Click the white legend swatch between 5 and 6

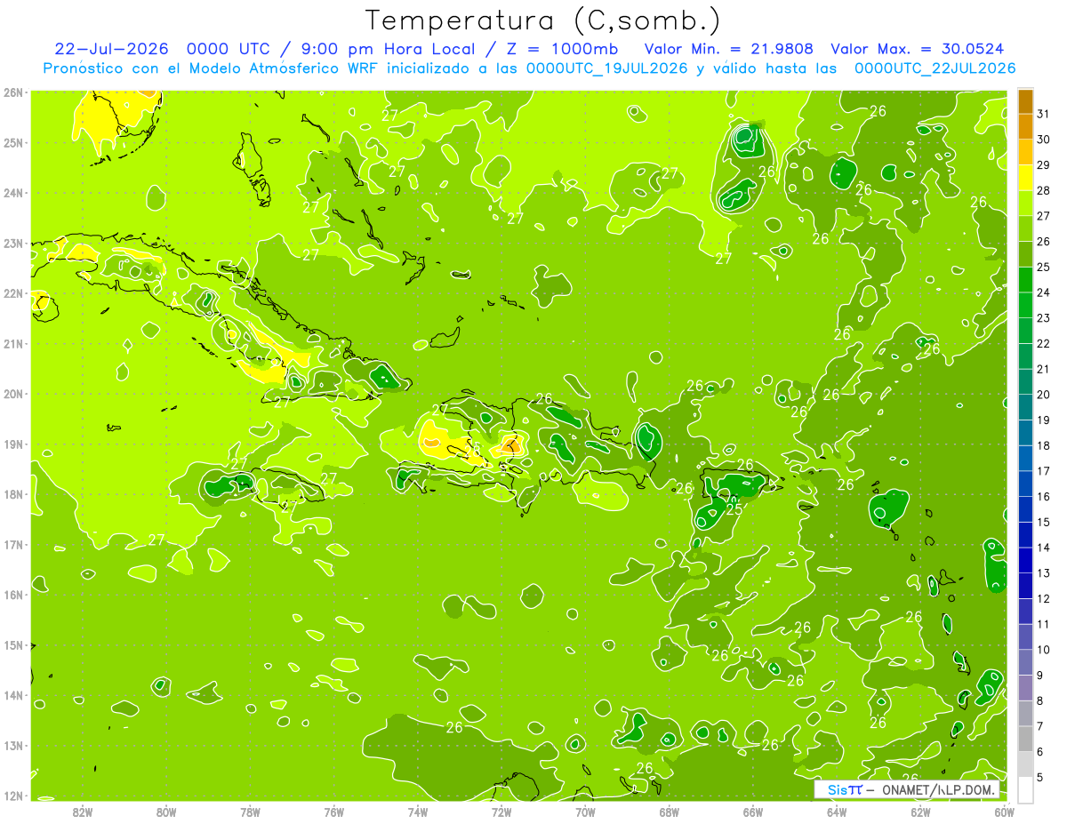coord(1025,764)
